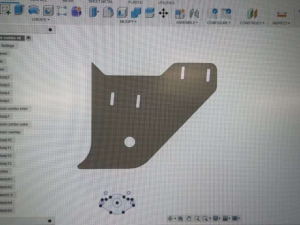Expand the CONSTRUCT dropdown menu

click(252, 23)
